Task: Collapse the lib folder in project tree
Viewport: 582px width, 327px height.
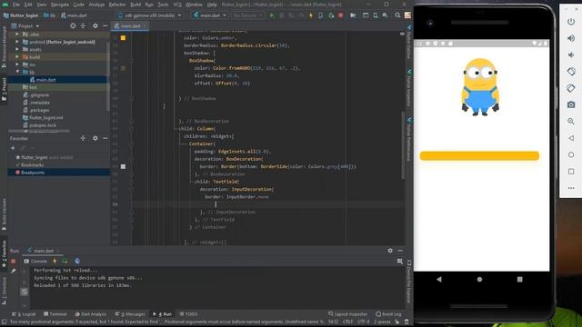Action: (x=17, y=72)
